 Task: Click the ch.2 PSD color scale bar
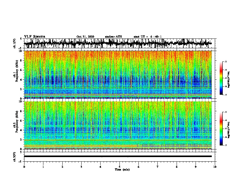(221, 129)
